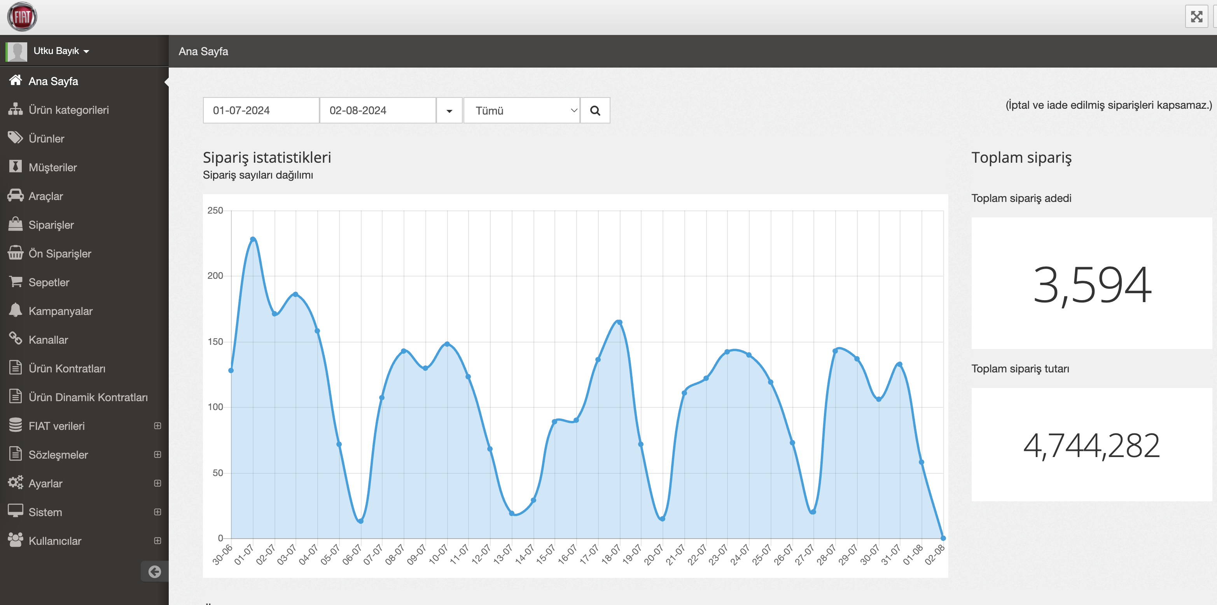Click the search magnifier button

[x=595, y=110]
